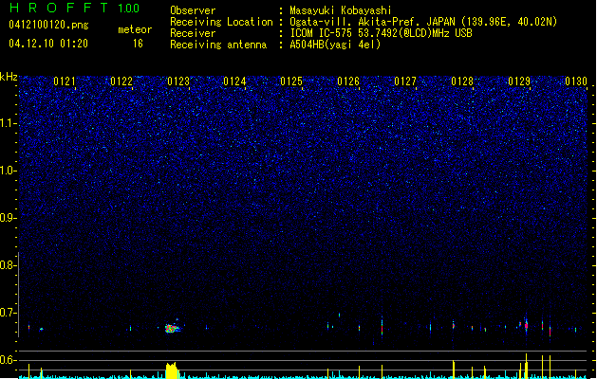Screen dimensions: 597x379
Task: Click the 1.0 kHz frequency label
Action: 8,171
